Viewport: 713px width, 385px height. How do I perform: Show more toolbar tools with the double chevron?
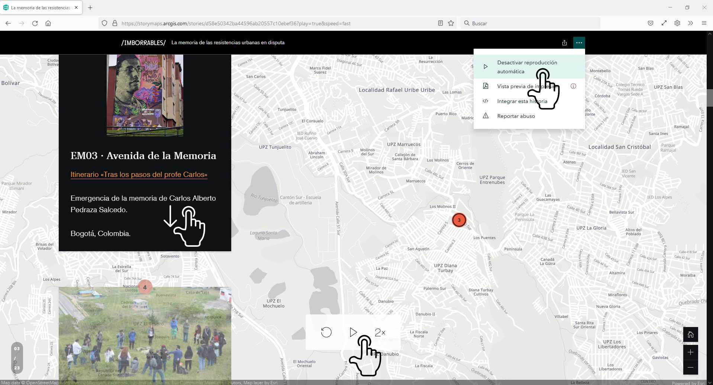click(x=690, y=23)
